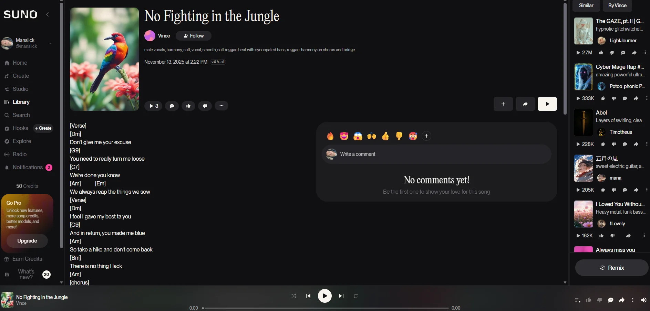Image resolution: width=650 pixels, height=311 pixels.
Task: Open more options ellipsis under cover art
Action: [x=221, y=106]
